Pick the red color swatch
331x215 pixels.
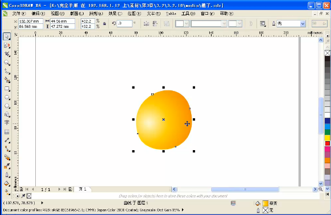point(328,143)
